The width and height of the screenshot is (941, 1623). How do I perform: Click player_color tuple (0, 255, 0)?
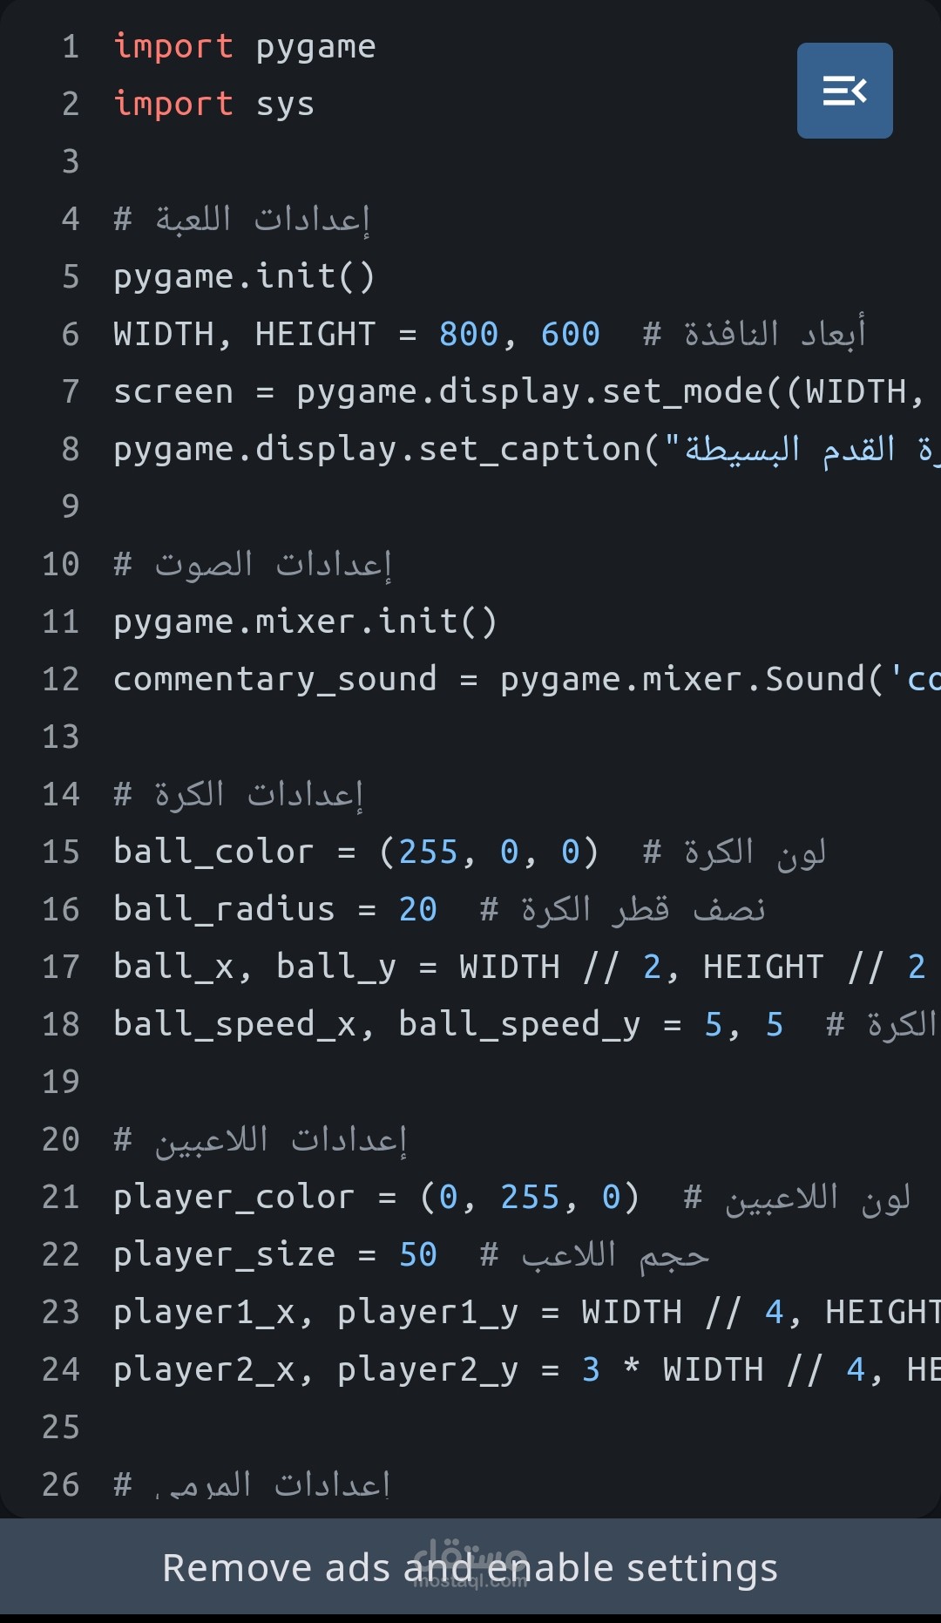click(x=530, y=1197)
